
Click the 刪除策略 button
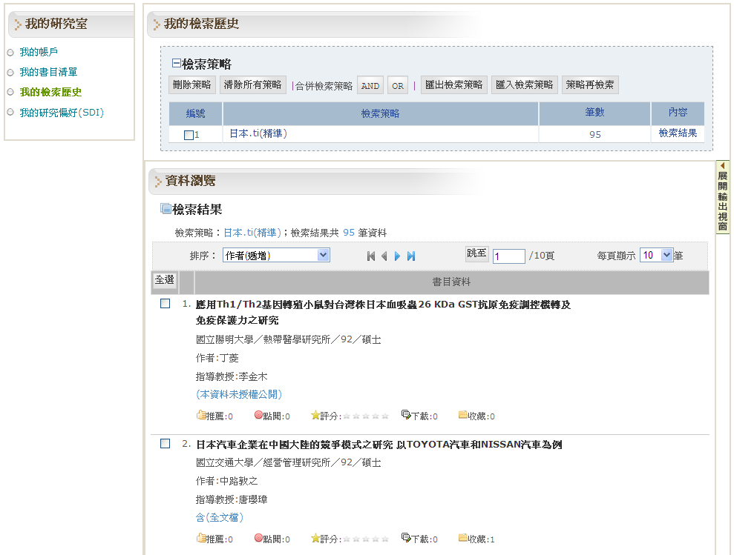click(191, 85)
